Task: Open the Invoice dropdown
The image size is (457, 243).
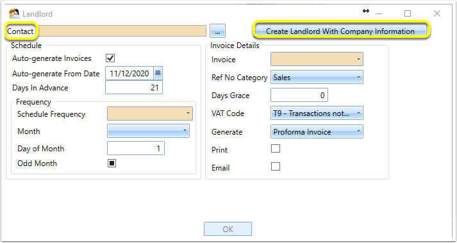Action: (317, 59)
